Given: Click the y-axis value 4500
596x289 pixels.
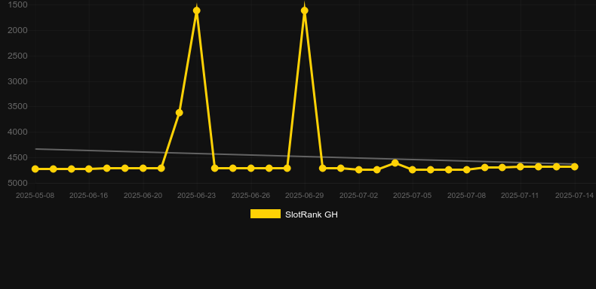Looking at the screenshot, I should [17, 157].
